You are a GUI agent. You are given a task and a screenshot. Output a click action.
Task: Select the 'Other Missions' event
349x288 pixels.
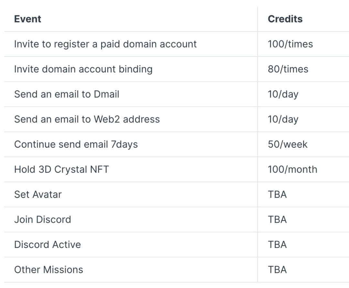click(48, 270)
